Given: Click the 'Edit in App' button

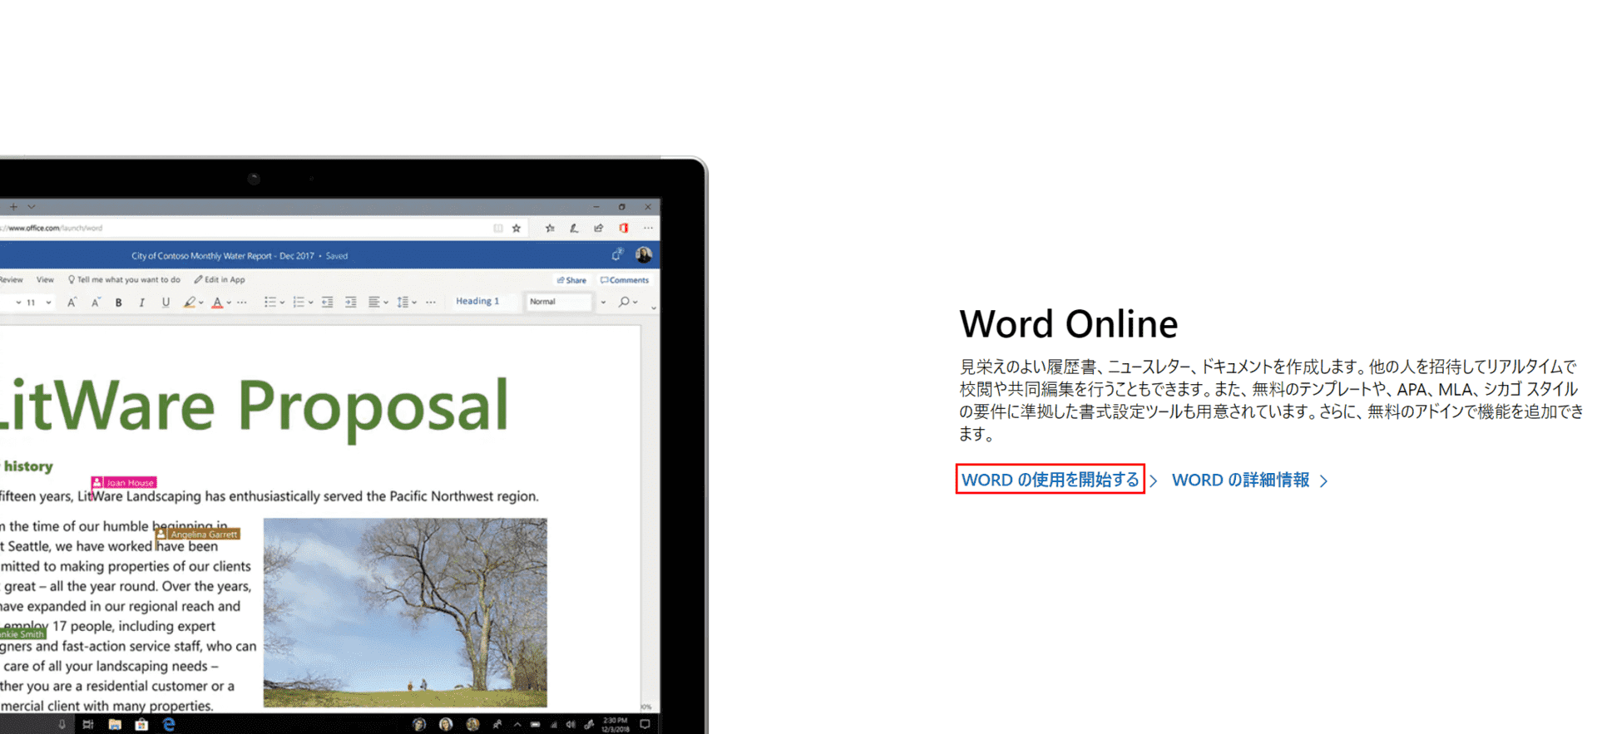Looking at the screenshot, I should tap(220, 279).
